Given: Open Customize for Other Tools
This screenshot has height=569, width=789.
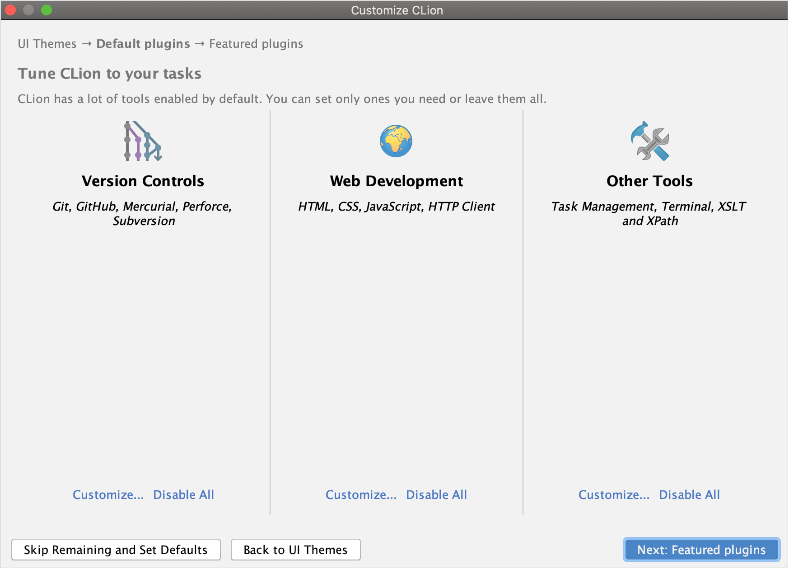Looking at the screenshot, I should [614, 495].
